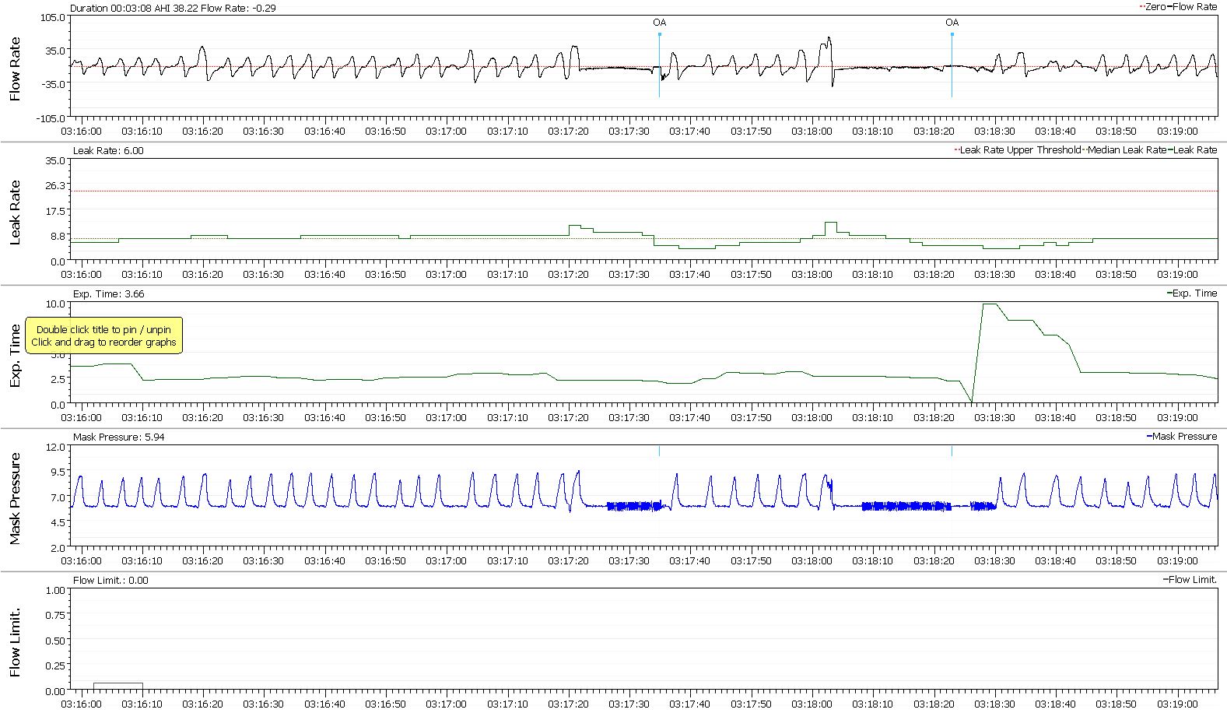Click the apnea flat pressure segment near 03:18:15
The image size is (1227, 713).
point(906,506)
